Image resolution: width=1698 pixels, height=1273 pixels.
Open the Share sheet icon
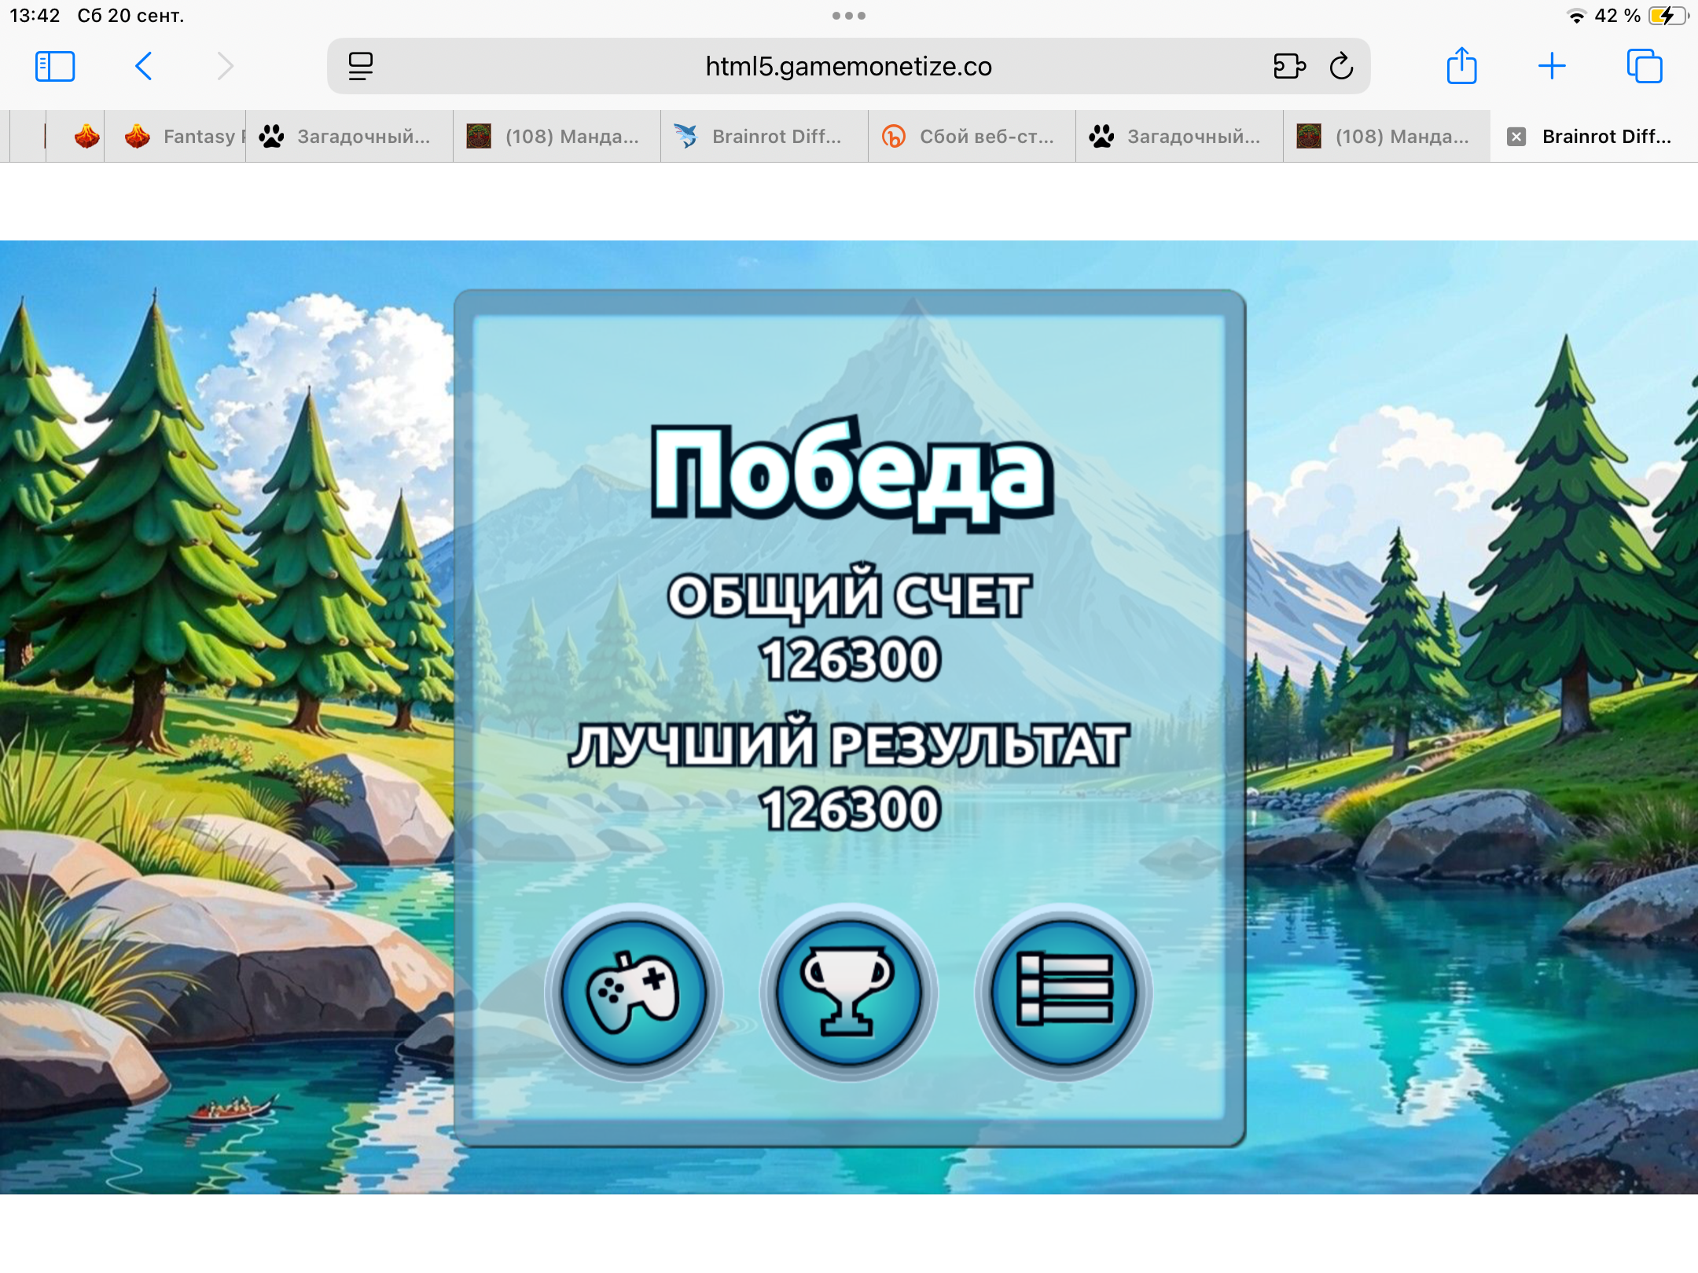tap(1461, 67)
